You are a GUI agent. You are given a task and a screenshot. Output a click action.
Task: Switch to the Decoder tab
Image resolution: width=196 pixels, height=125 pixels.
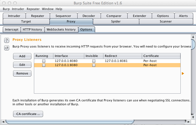pyautogui.click(x=89, y=16)
